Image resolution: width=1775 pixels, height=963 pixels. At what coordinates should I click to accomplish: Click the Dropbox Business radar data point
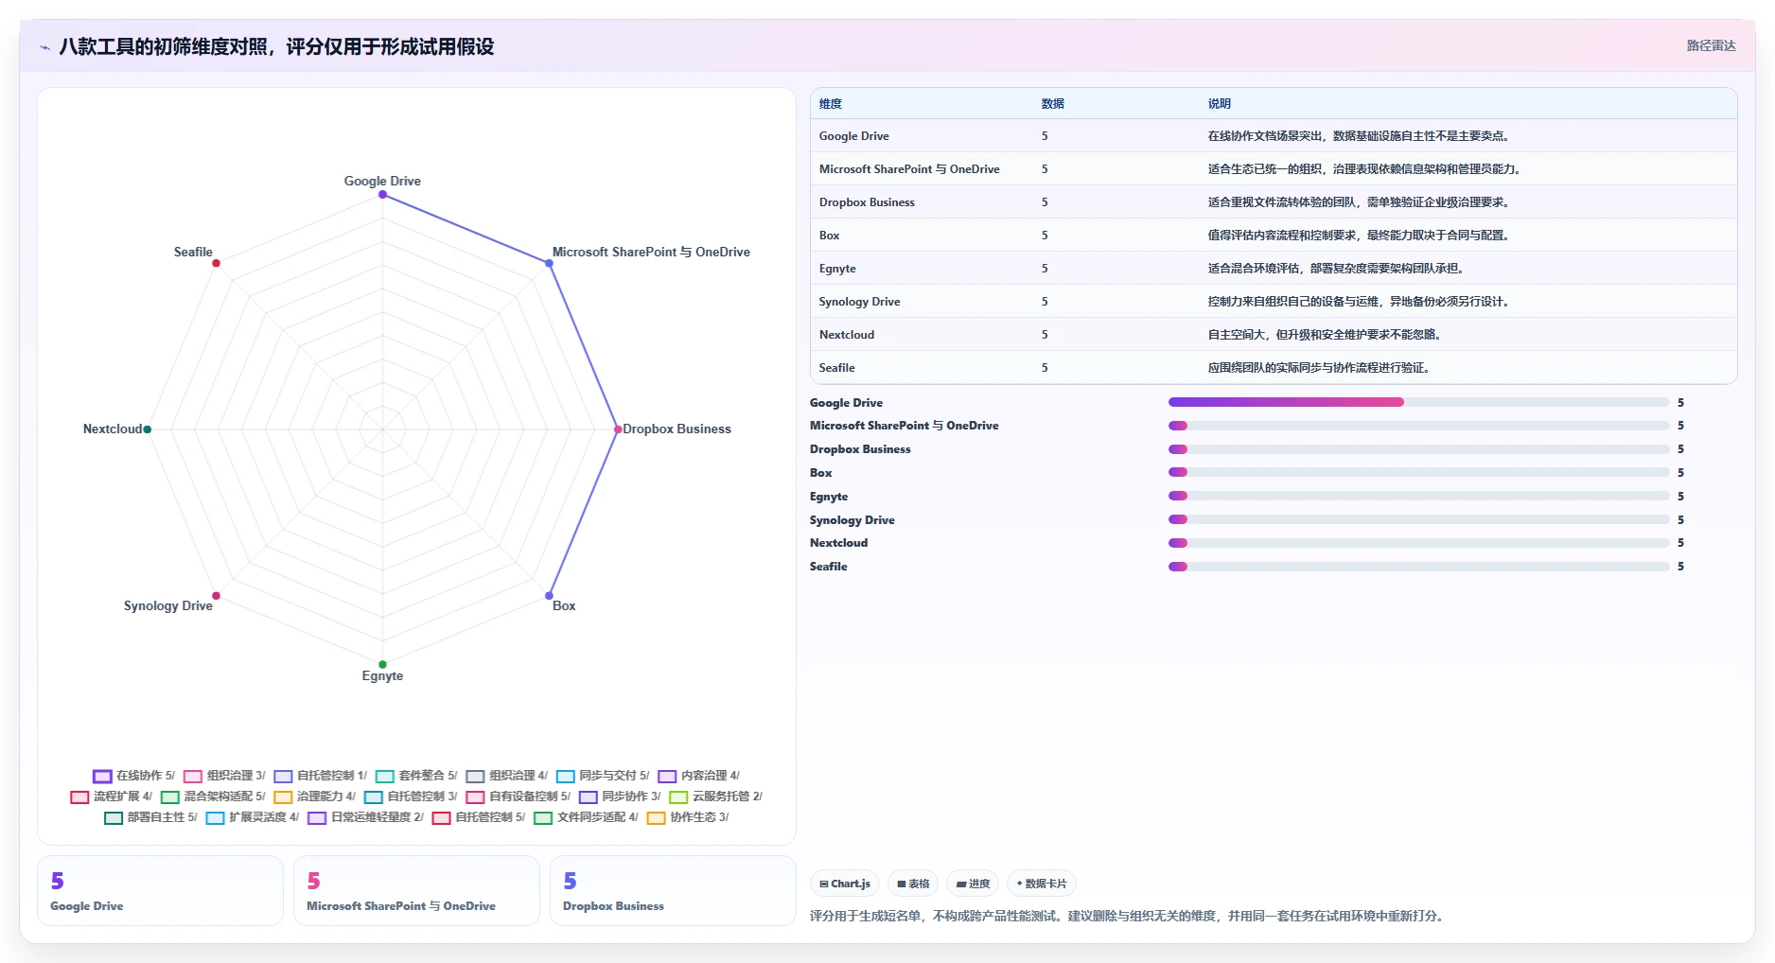[618, 429]
